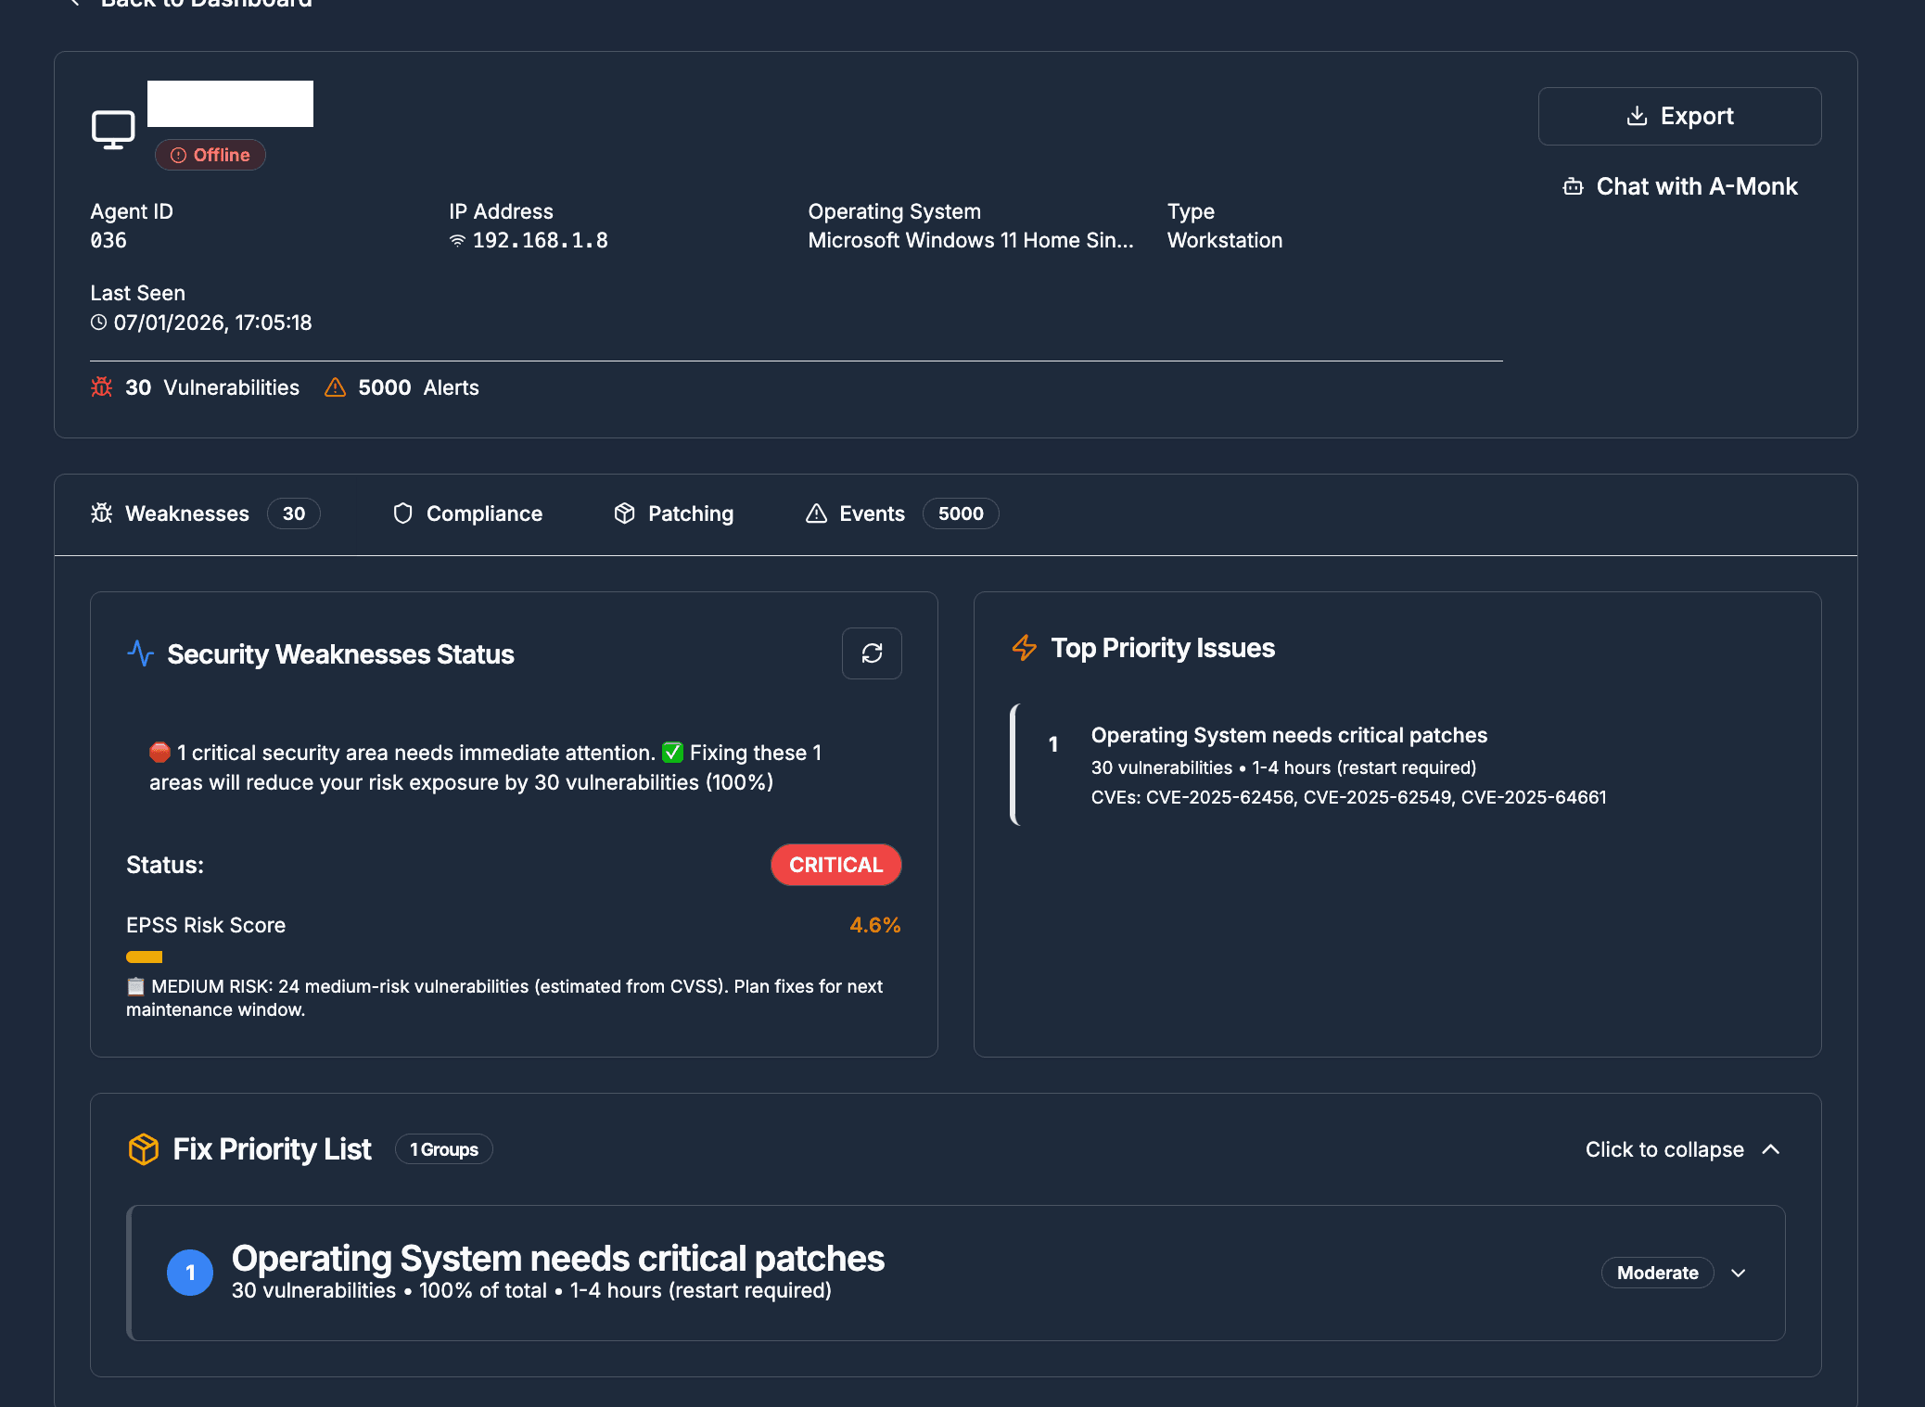Click the clock icon next to Last Seen
Image resolution: width=1925 pixels, height=1407 pixels.
[99, 322]
